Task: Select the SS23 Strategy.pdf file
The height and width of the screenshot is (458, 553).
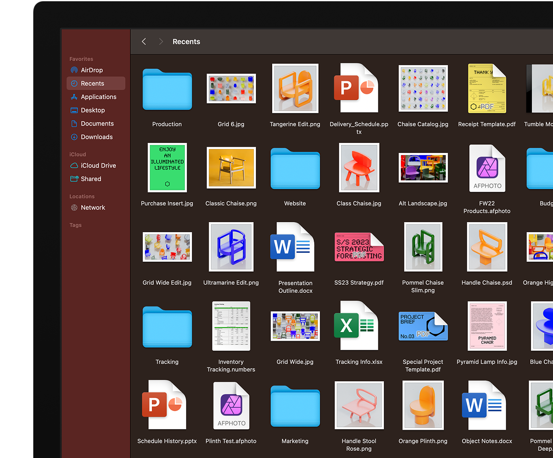Action: [359, 247]
